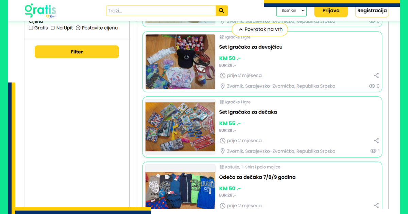408x214 pixels.
Task: Click the location pin in Set igračaka za dečaka card
Action: 223,151
